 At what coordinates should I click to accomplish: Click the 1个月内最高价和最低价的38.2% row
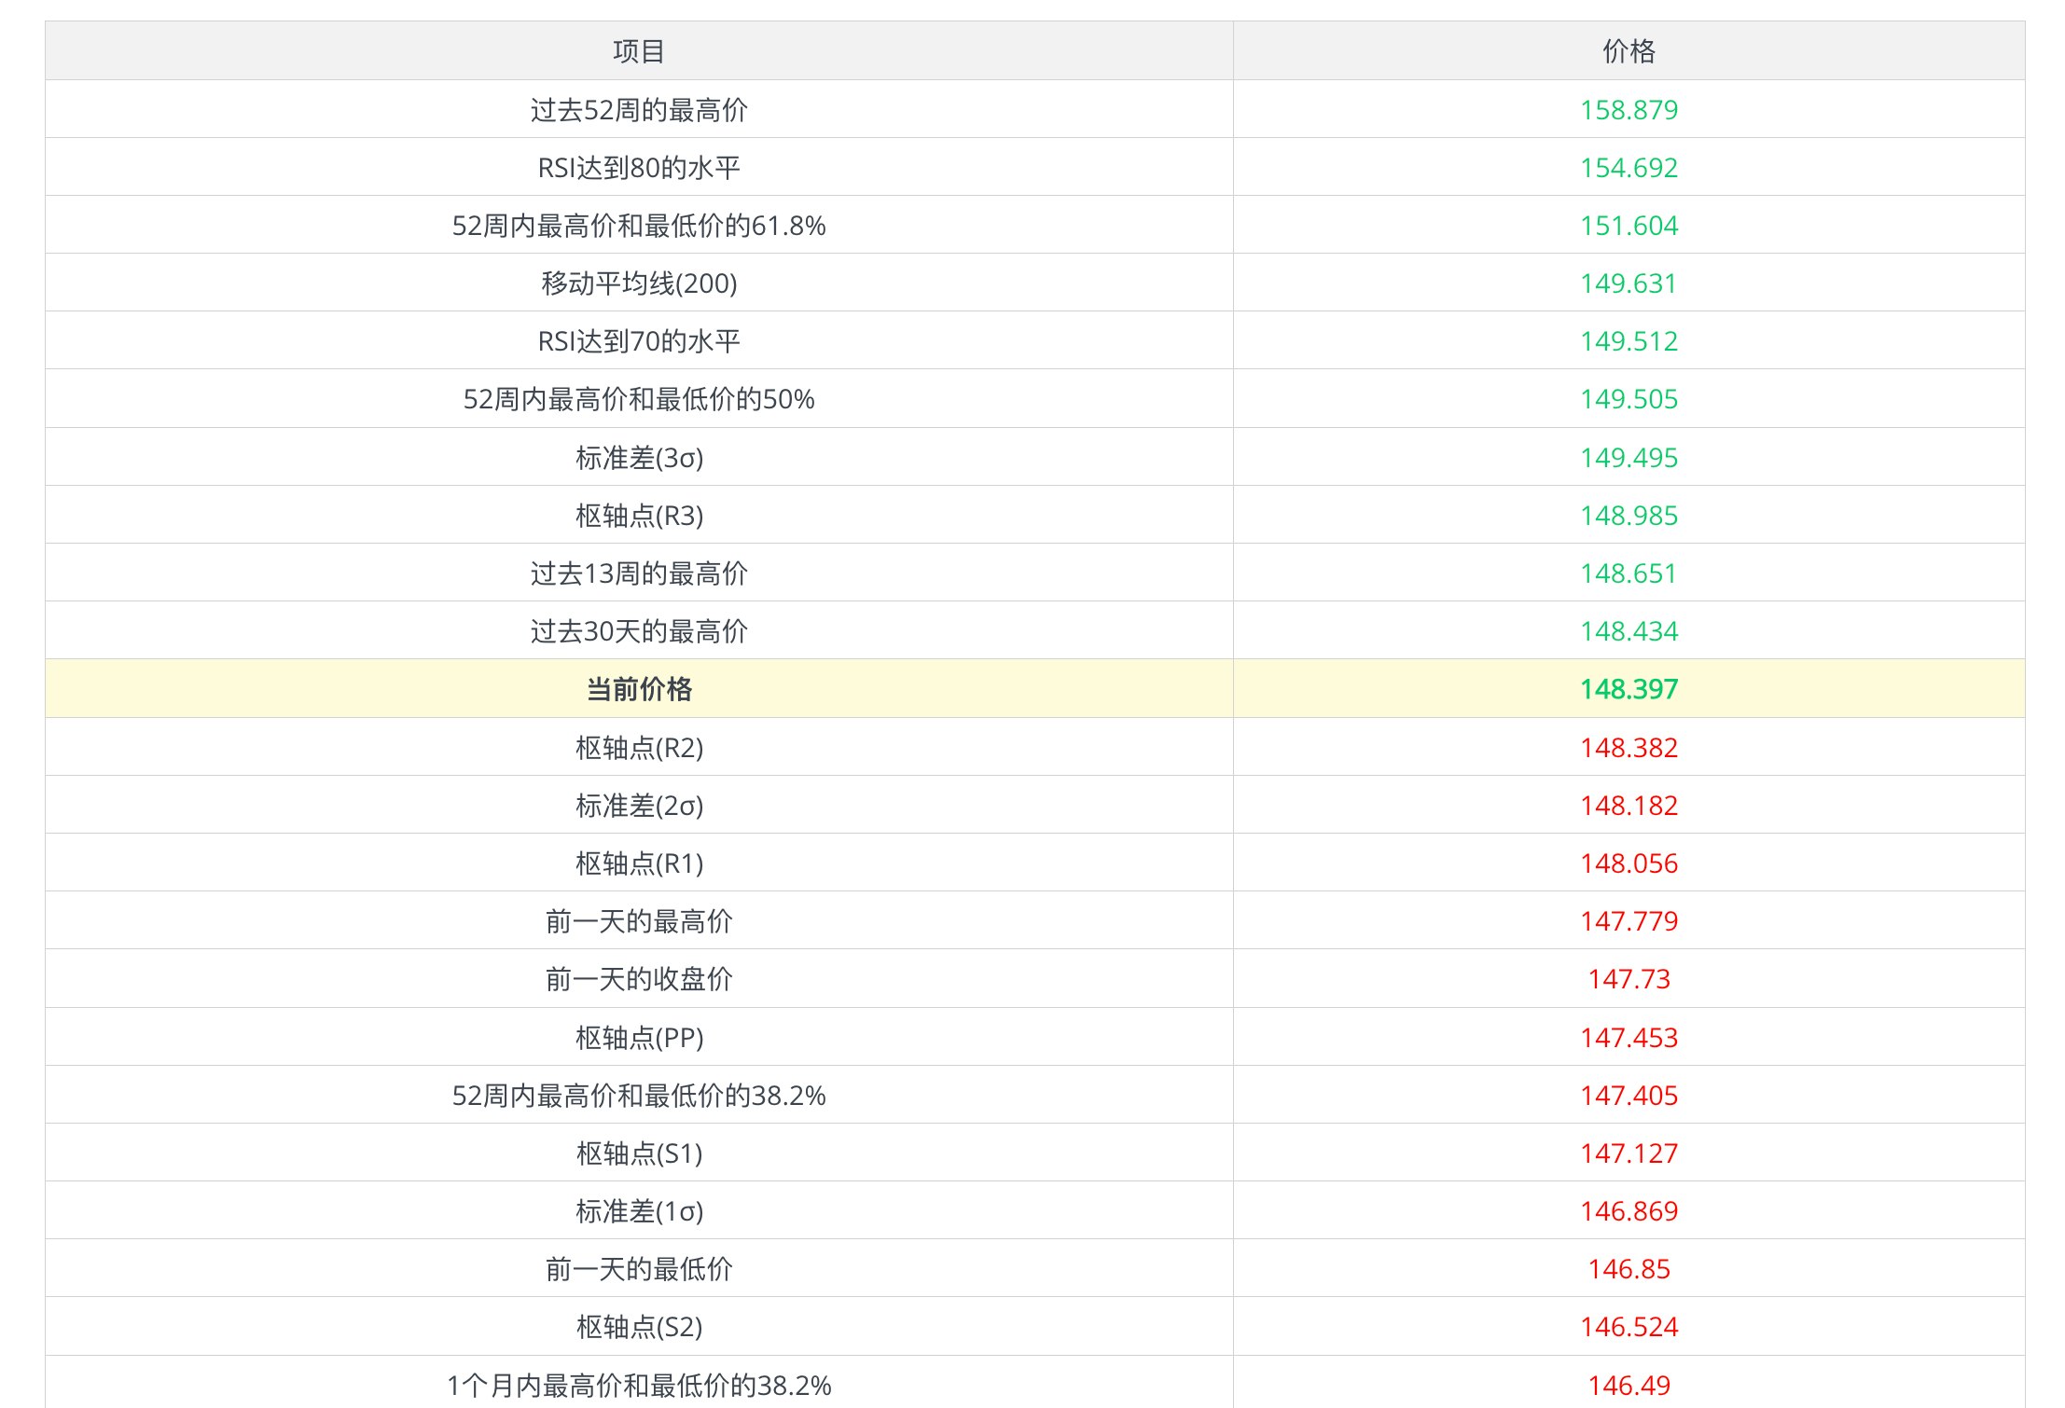click(x=641, y=1384)
